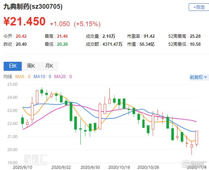Switch to the 周K weekly chart tab
The height and width of the screenshot is (170, 209).
31,66
